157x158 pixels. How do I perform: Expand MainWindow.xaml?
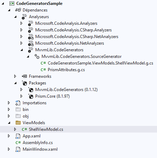pos(9,149)
